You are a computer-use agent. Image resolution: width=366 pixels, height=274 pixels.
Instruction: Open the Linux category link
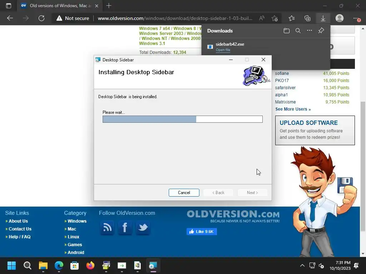click(73, 237)
